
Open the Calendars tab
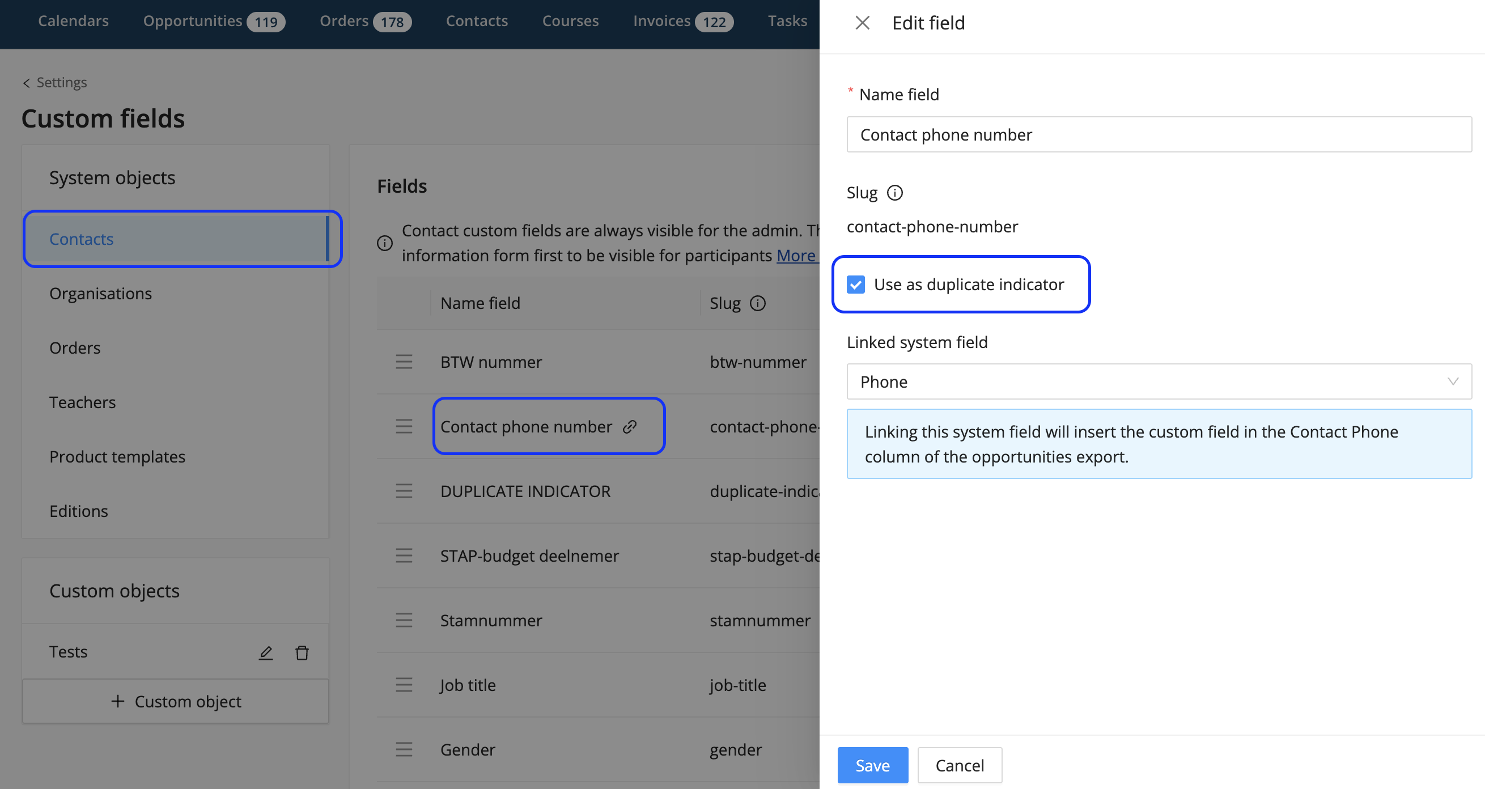click(73, 22)
